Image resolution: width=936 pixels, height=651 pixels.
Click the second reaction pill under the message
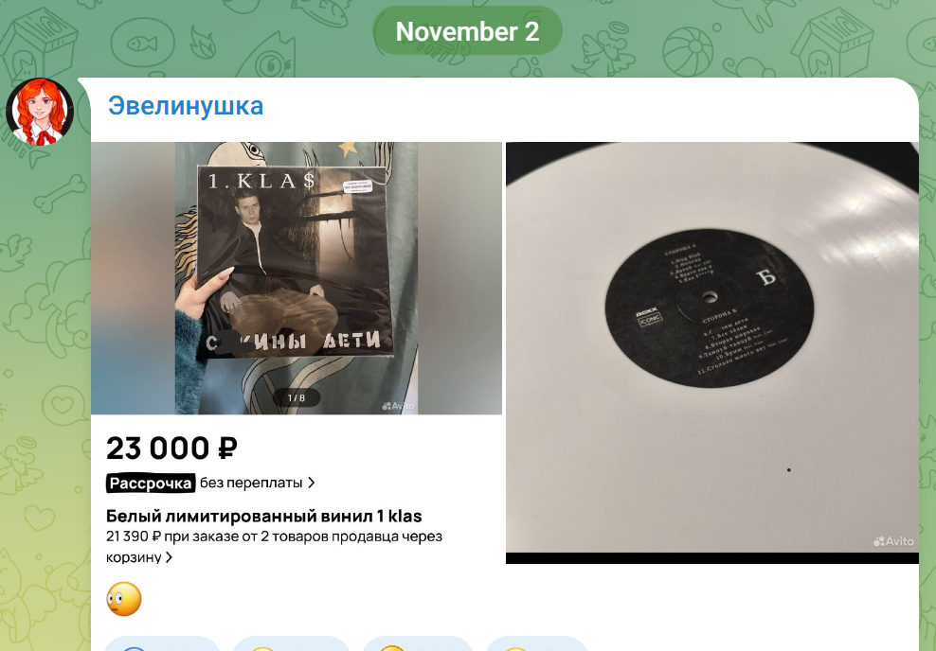point(290,643)
